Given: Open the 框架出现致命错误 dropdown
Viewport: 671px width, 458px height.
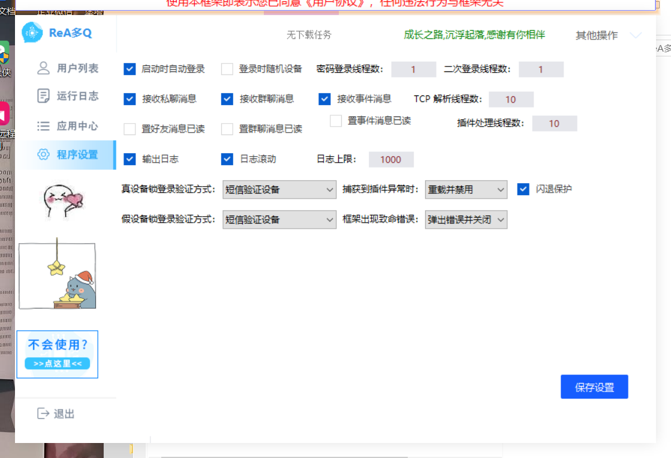Looking at the screenshot, I should [466, 220].
